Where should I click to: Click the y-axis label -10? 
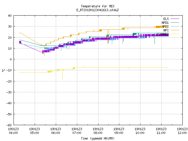click(9, 70)
